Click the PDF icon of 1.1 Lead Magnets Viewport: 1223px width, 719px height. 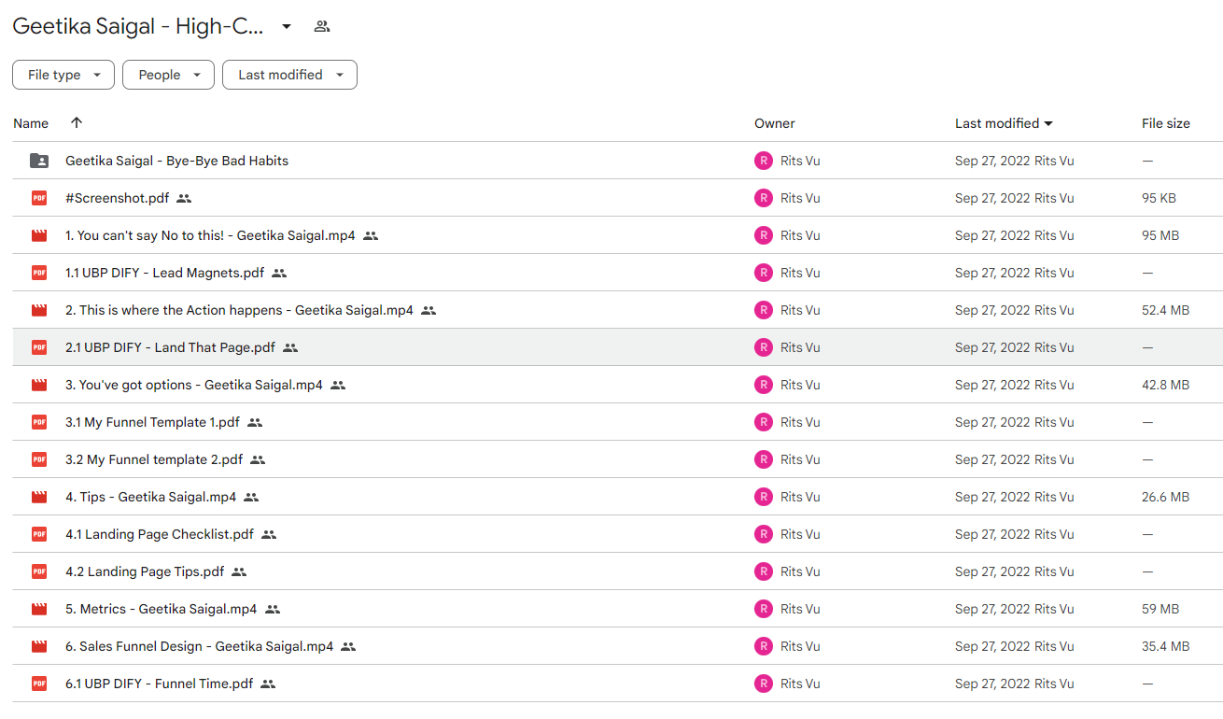point(39,273)
